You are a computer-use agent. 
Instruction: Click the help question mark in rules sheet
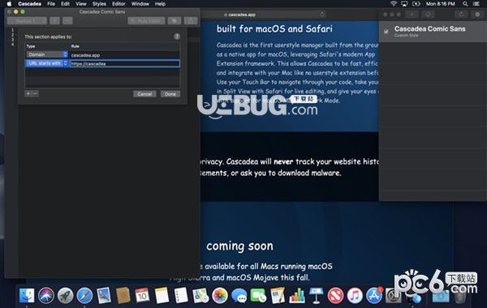(177, 36)
